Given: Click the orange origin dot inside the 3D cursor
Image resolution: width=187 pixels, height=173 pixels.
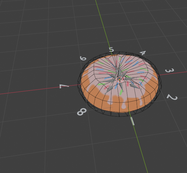Looking at the screenshot, I should (x=120, y=80).
